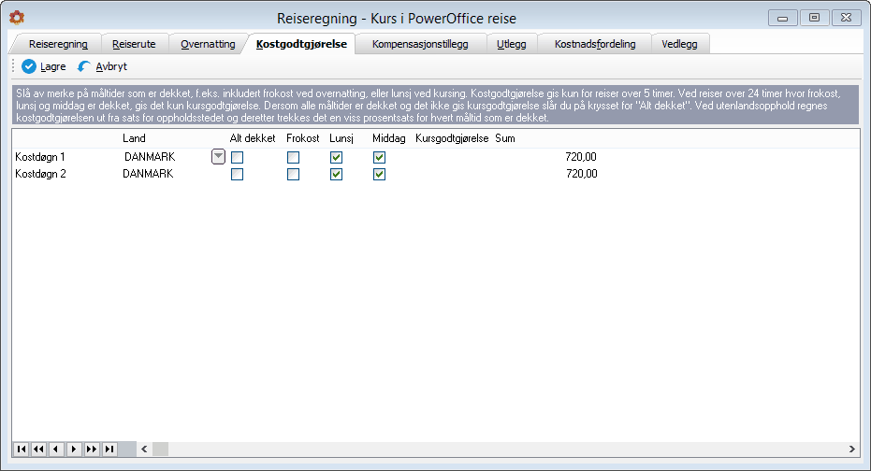Click the 720,00 sum for Kostdøgn 2

point(582,174)
